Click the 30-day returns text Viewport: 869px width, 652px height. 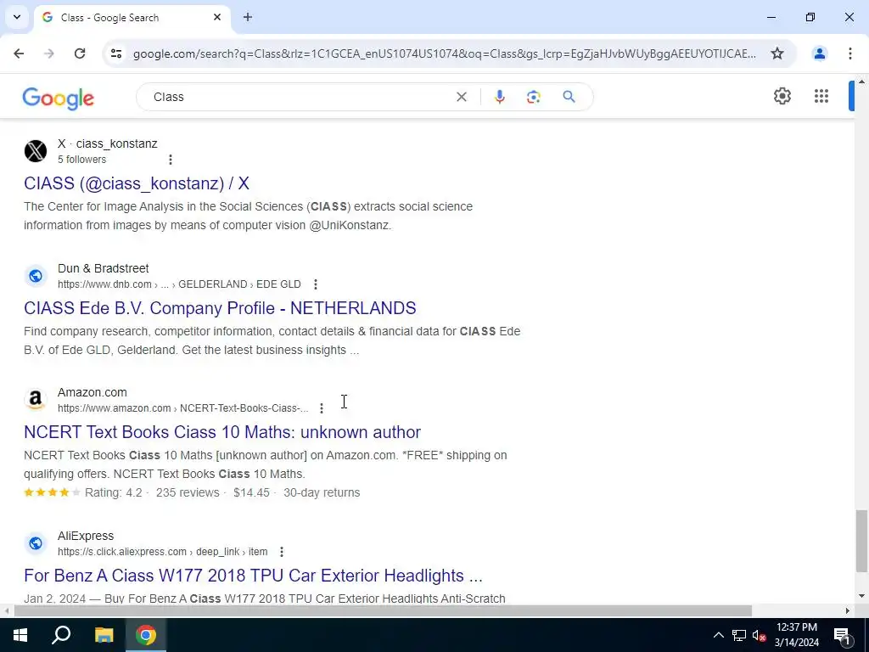point(322,493)
